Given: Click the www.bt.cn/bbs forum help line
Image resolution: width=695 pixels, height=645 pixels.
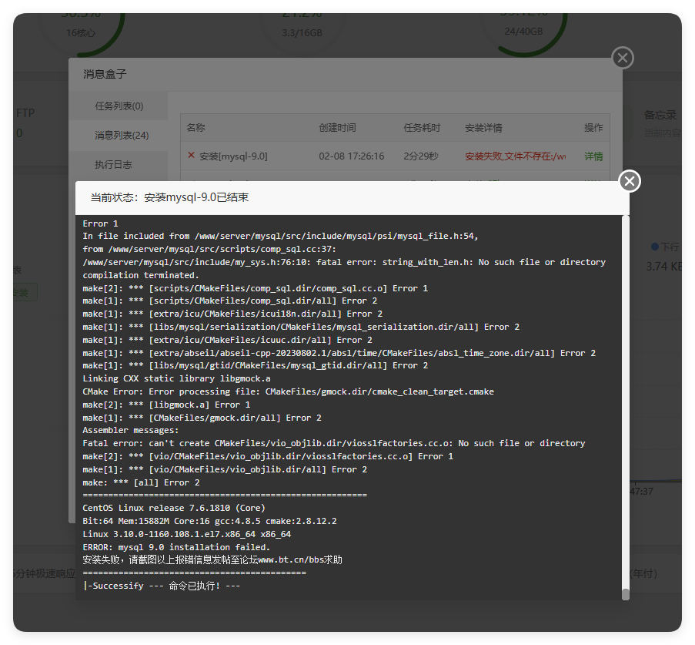Looking at the screenshot, I should (212, 559).
